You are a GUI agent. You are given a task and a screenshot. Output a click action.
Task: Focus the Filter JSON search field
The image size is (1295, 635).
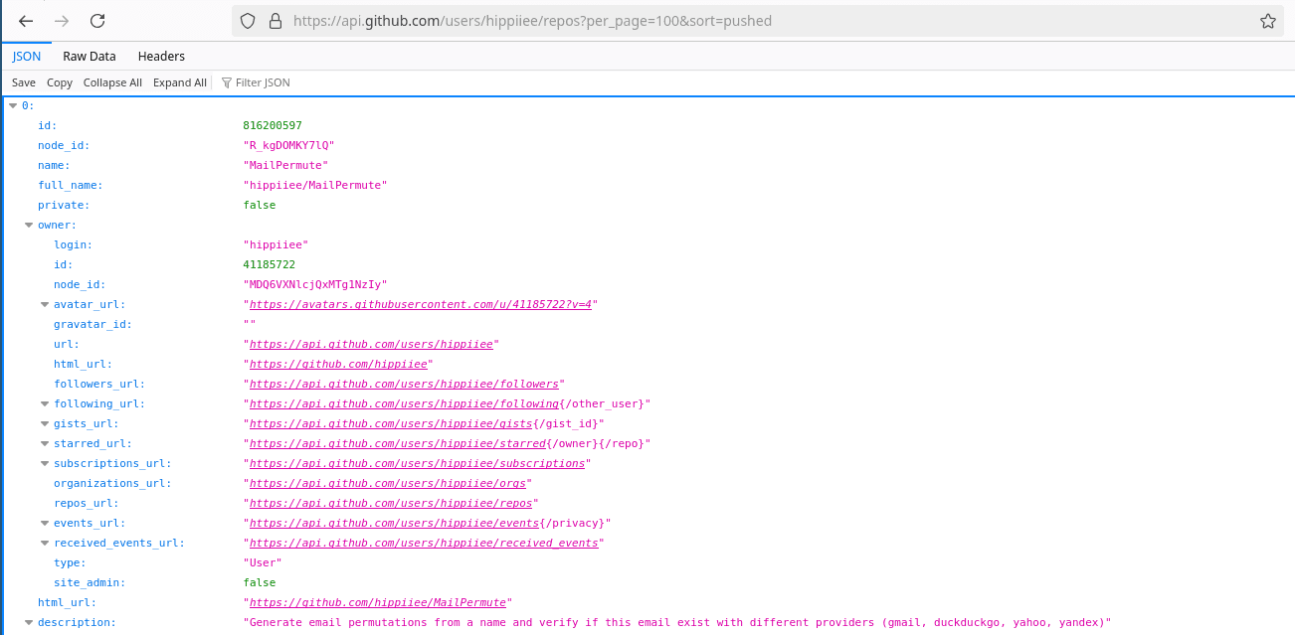(x=263, y=82)
